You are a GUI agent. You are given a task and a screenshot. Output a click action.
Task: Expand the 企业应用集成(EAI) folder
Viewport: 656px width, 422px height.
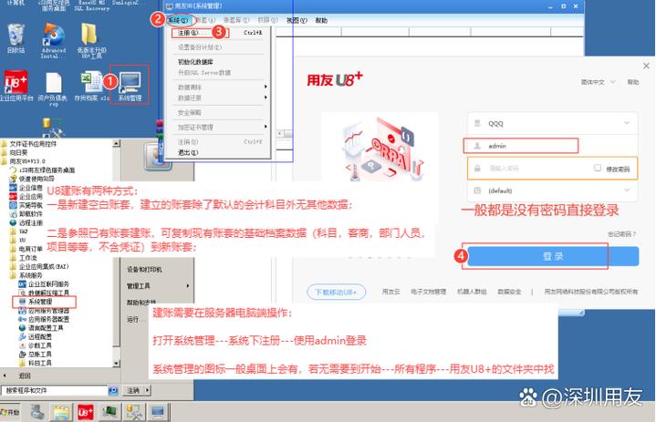click(39, 266)
